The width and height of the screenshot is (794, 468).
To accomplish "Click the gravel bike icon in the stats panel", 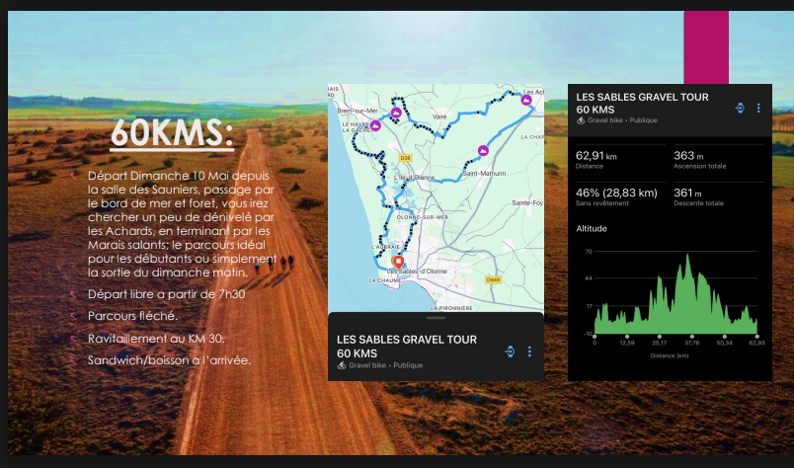I will [581, 120].
